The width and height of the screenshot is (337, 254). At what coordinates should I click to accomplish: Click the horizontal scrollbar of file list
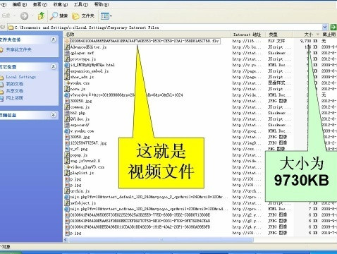pos(161,240)
